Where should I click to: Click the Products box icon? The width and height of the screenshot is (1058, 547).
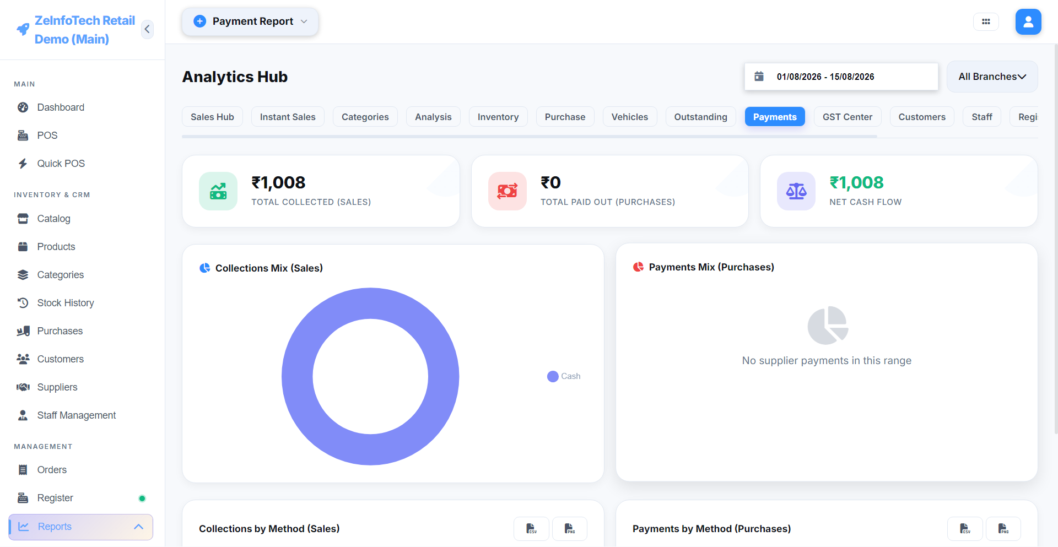[x=23, y=247]
